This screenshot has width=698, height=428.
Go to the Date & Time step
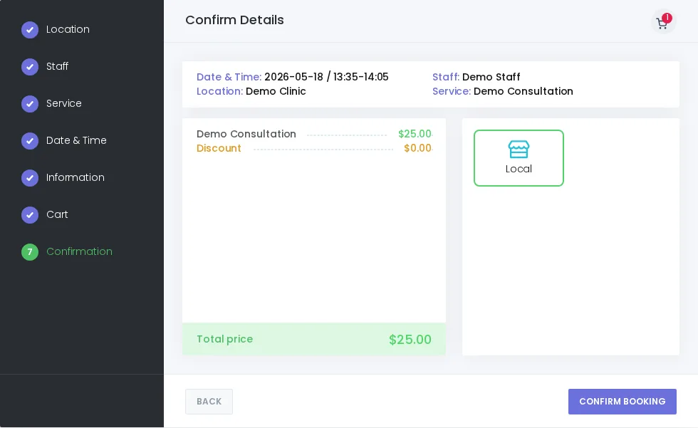point(77,140)
